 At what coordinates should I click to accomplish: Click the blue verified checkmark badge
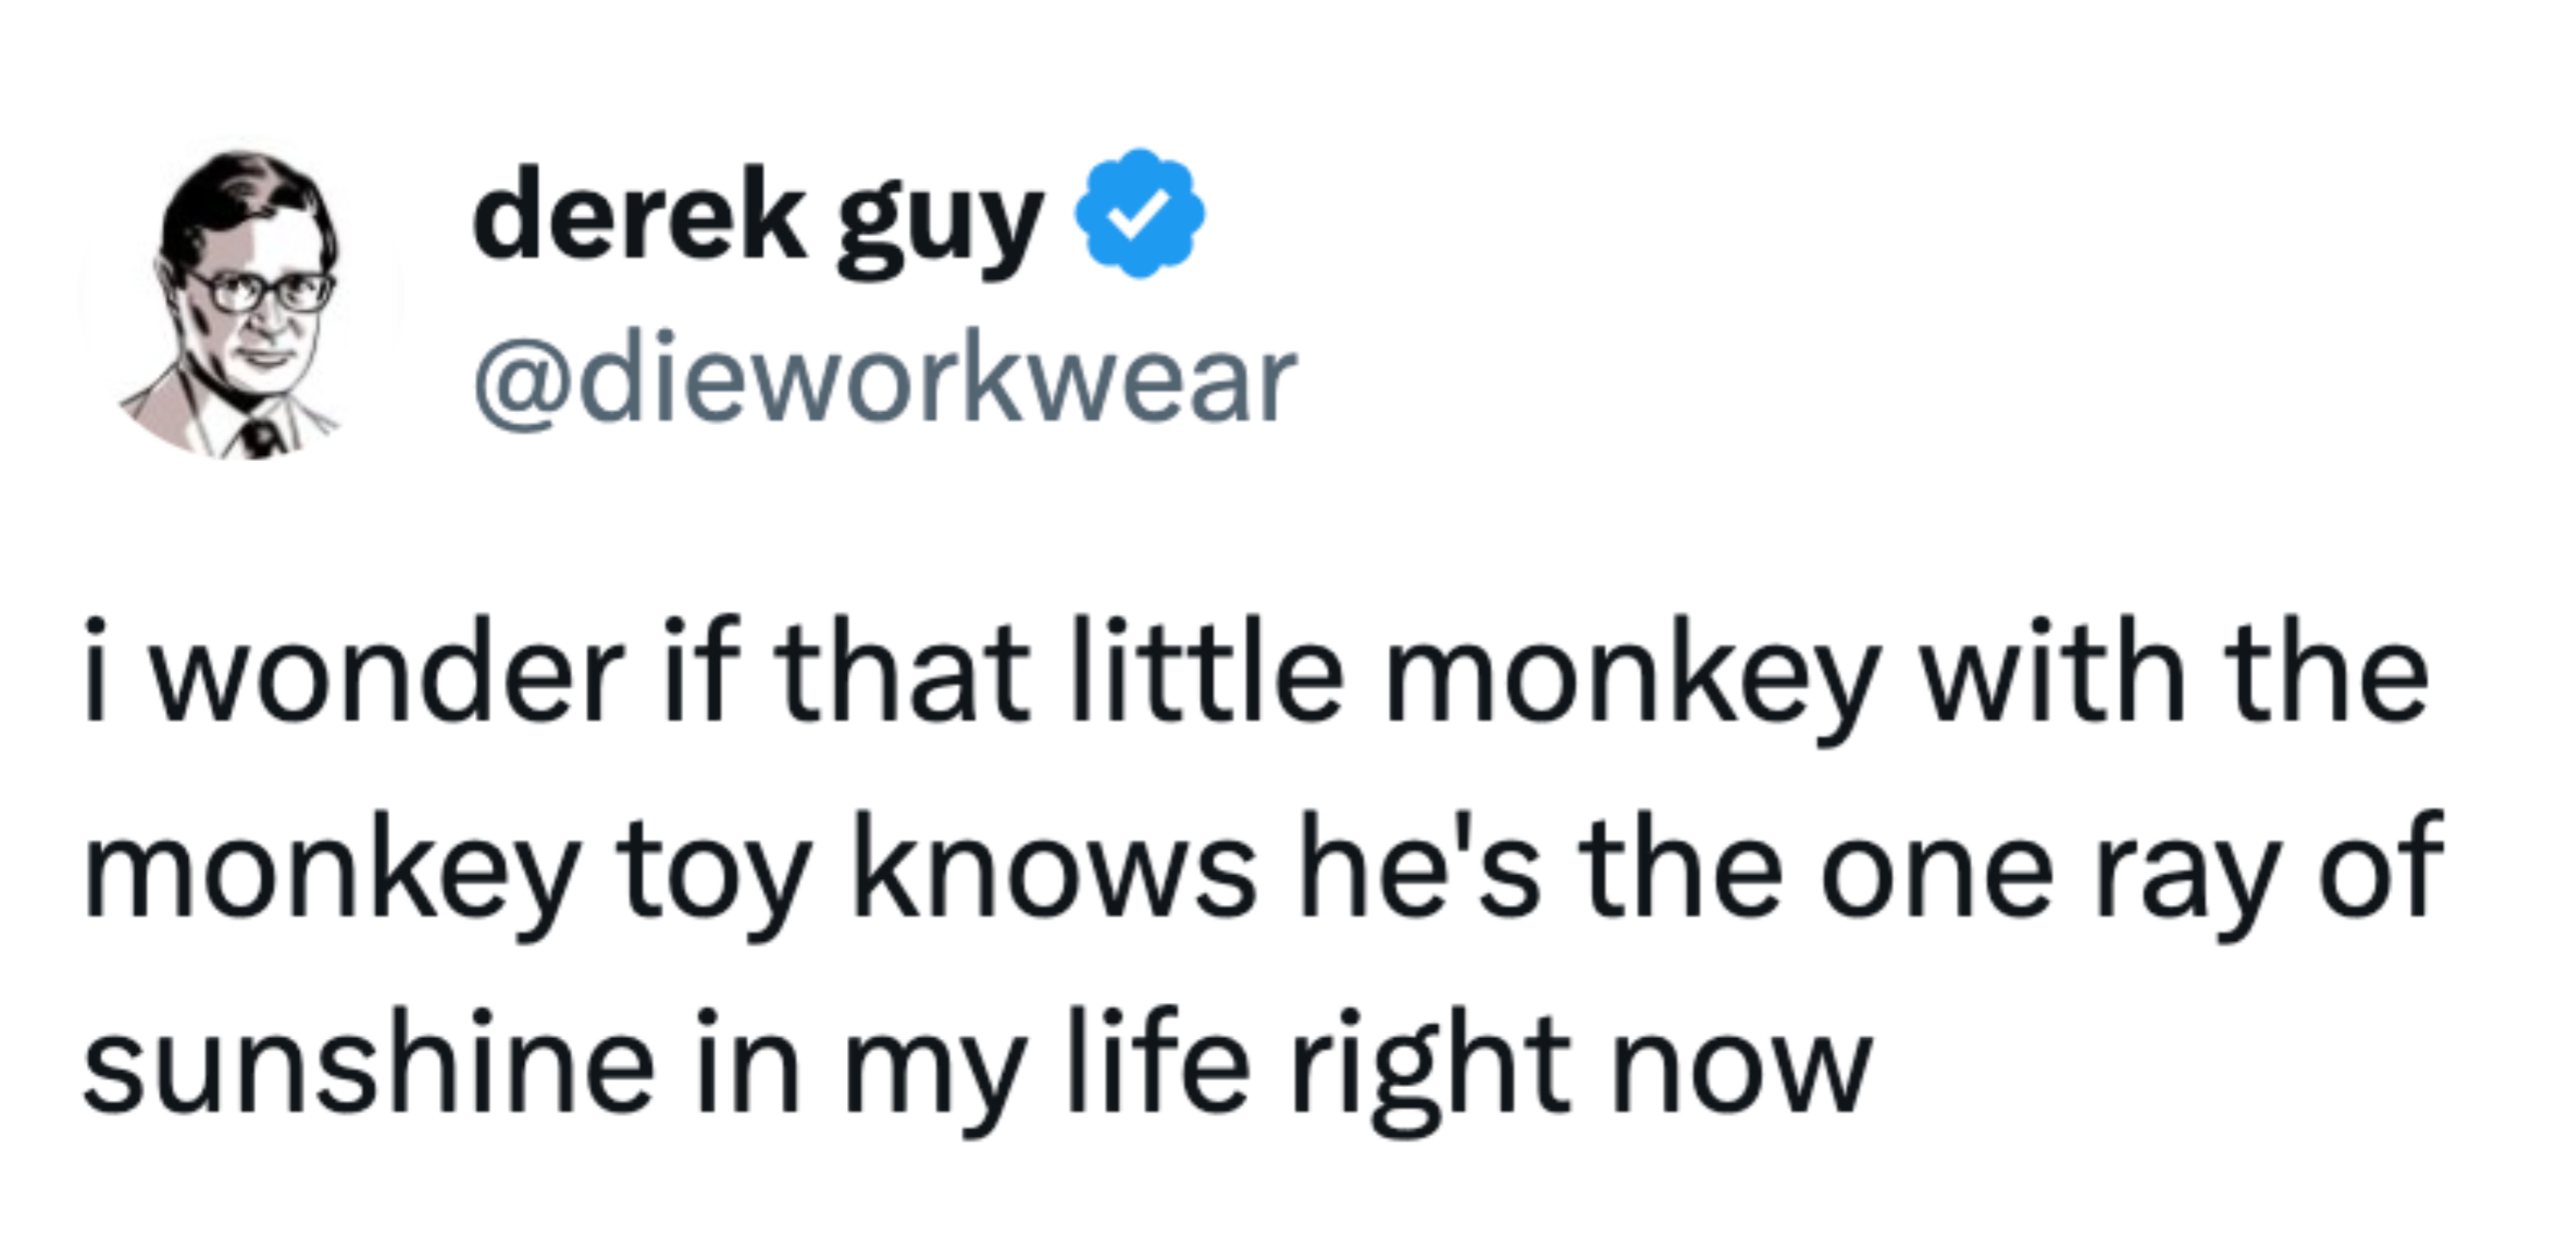[x=1138, y=213]
